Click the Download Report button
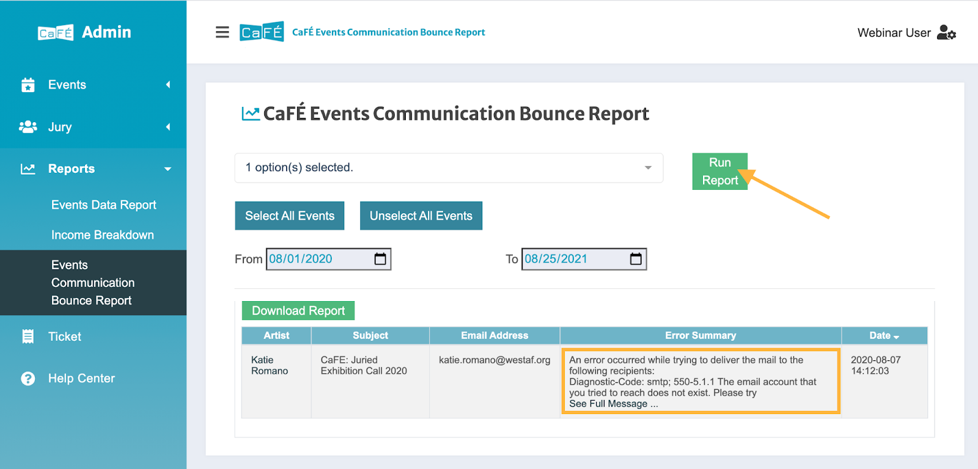Viewport: 978px width, 469px height. pos(298,311)
